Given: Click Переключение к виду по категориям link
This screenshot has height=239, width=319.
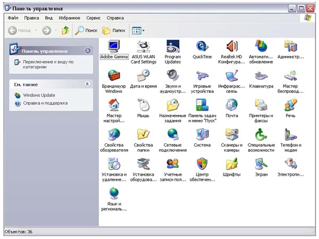Looking at the screenshot, I should pos(48,64).
